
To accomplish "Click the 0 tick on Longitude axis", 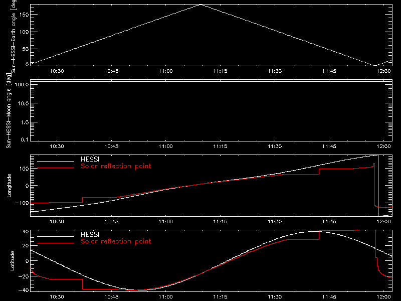I will 27,186.
